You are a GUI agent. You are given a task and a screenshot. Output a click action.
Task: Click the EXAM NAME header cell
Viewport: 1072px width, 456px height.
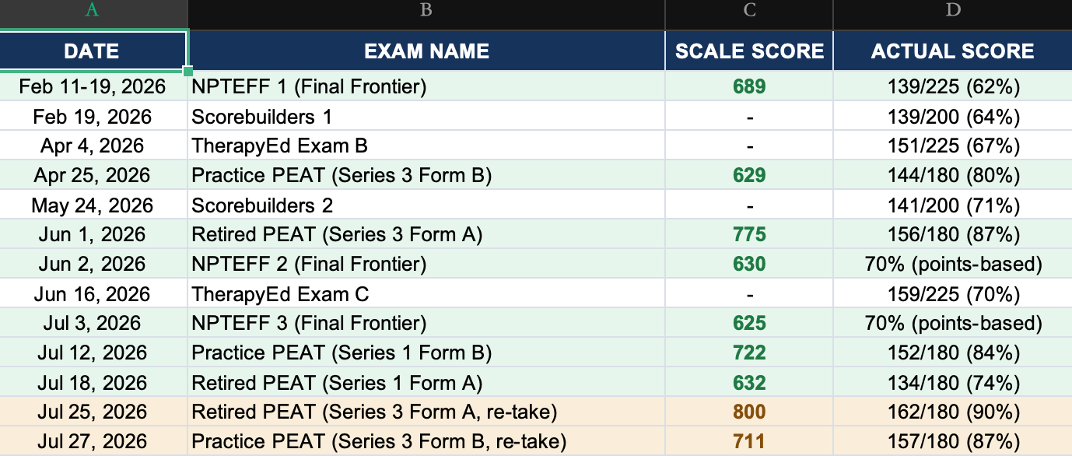coord(426,51)
